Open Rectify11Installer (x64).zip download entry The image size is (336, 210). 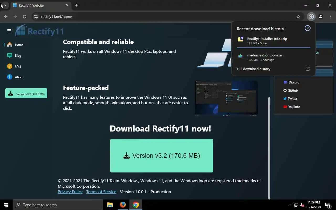273,41
